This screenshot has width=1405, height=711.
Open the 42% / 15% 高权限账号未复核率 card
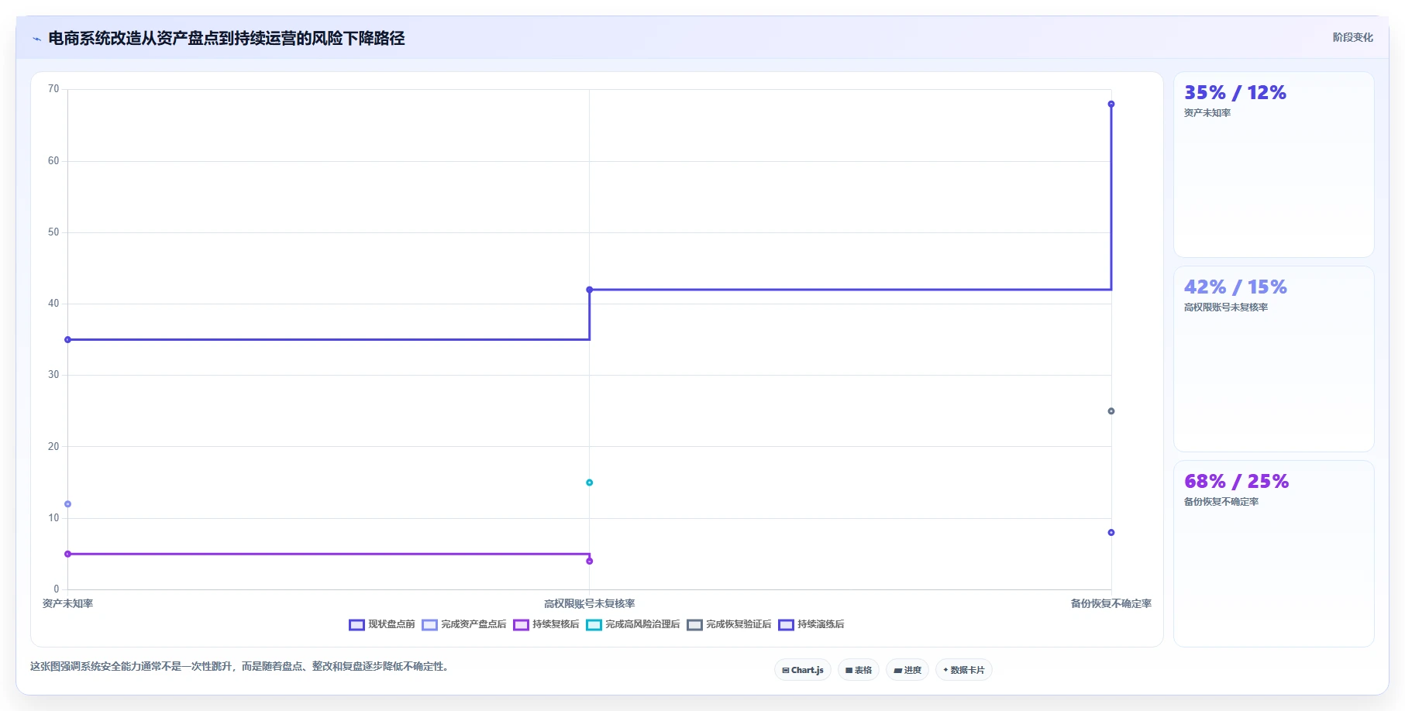click(x=1274, y=359)
